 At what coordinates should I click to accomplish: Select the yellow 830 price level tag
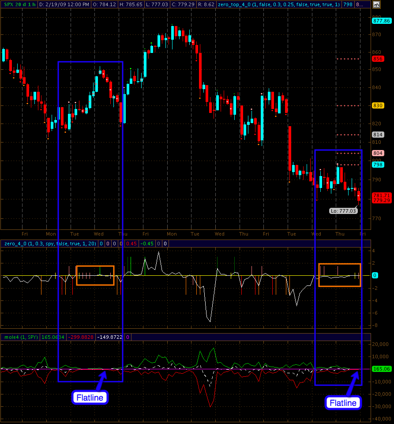(x=378, y=105)
